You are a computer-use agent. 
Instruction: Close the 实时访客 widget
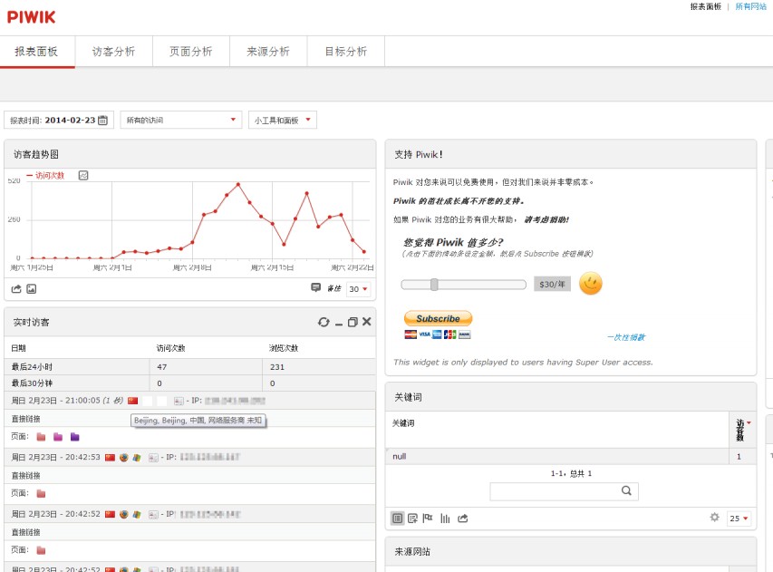tap(367, 322)
